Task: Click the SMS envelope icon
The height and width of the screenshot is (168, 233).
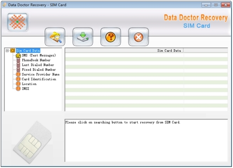Action: click(x=18, y=56)
